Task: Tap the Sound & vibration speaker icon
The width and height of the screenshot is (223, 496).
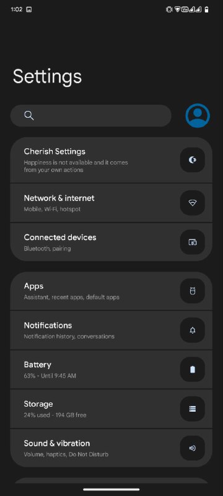Action: pos(193,448)
